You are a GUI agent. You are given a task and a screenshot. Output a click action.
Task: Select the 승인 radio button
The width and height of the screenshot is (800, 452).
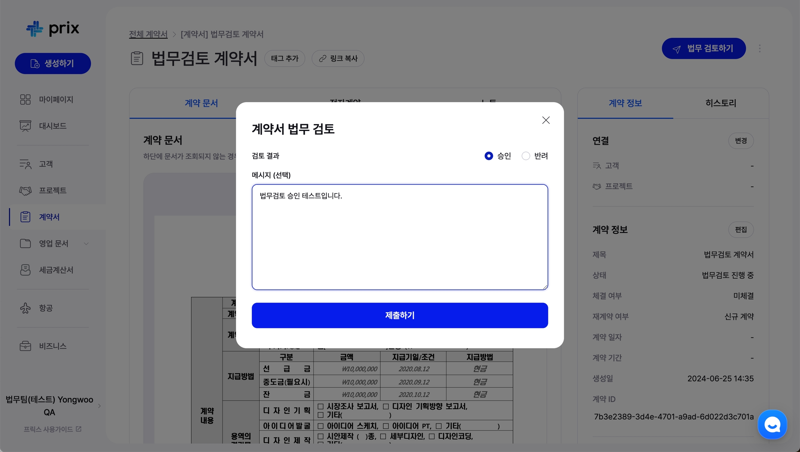click(x=489, y=156)
